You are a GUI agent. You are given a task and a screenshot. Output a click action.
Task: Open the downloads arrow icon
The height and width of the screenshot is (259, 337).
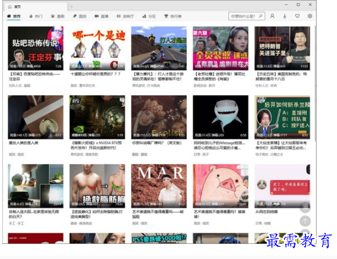285,16
